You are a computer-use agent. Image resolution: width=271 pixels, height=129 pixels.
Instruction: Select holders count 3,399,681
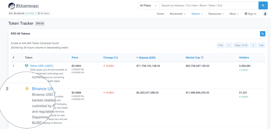pos(245,66)
